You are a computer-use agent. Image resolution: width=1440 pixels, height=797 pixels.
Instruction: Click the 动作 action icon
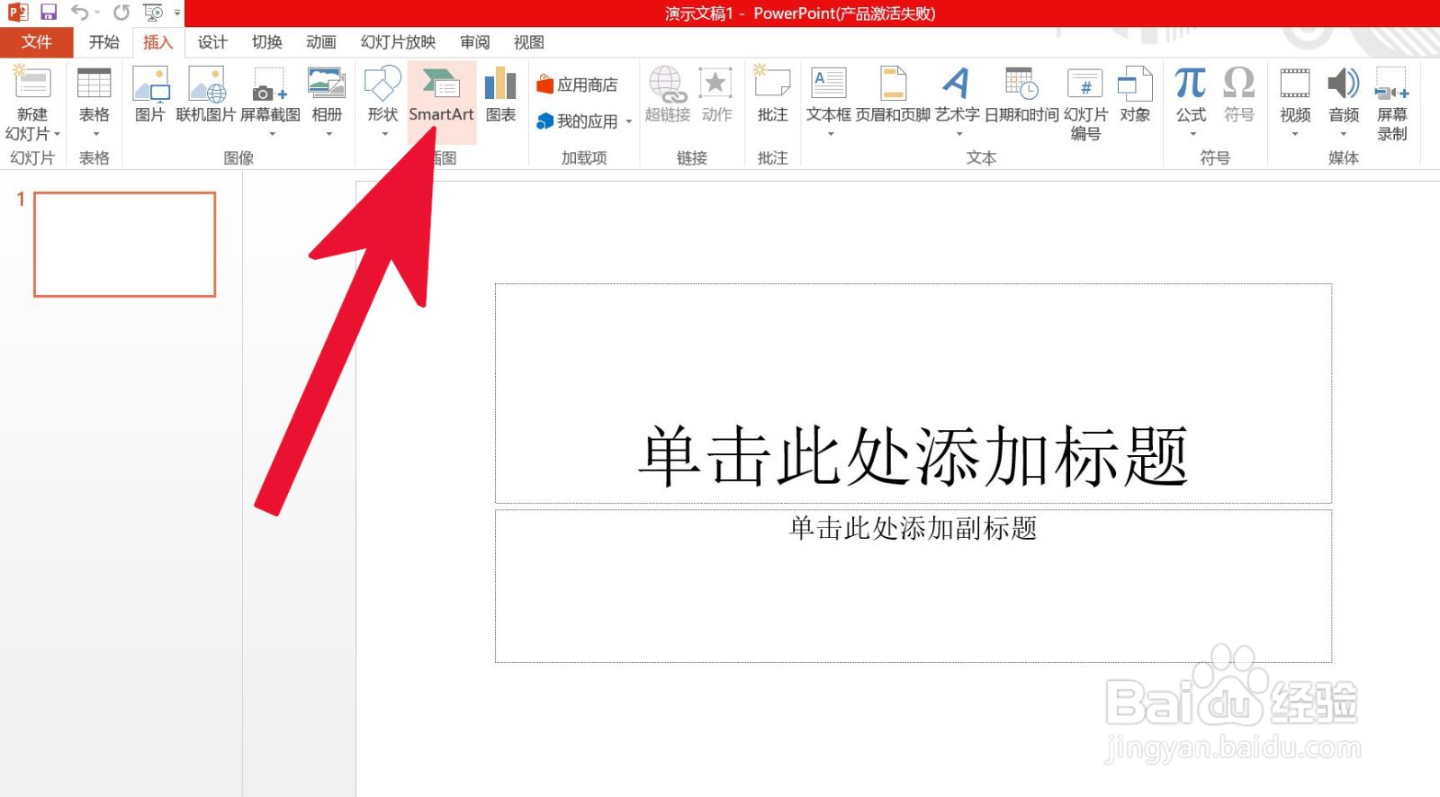tap(716, 94)
